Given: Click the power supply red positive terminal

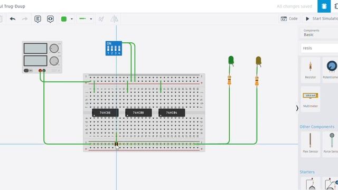Looking at the screenshot, I should point(40,70).
